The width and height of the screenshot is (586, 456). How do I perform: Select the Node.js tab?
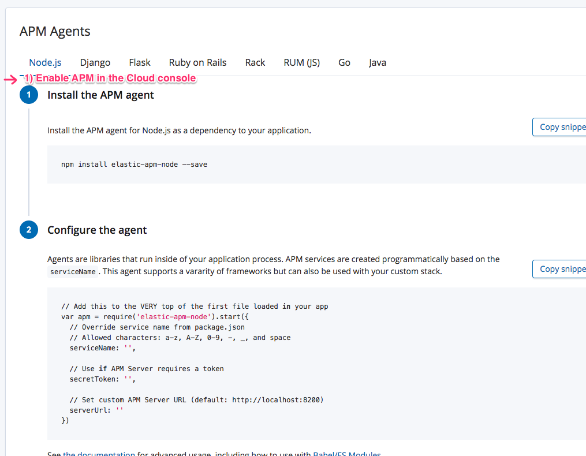pos(45,62)
